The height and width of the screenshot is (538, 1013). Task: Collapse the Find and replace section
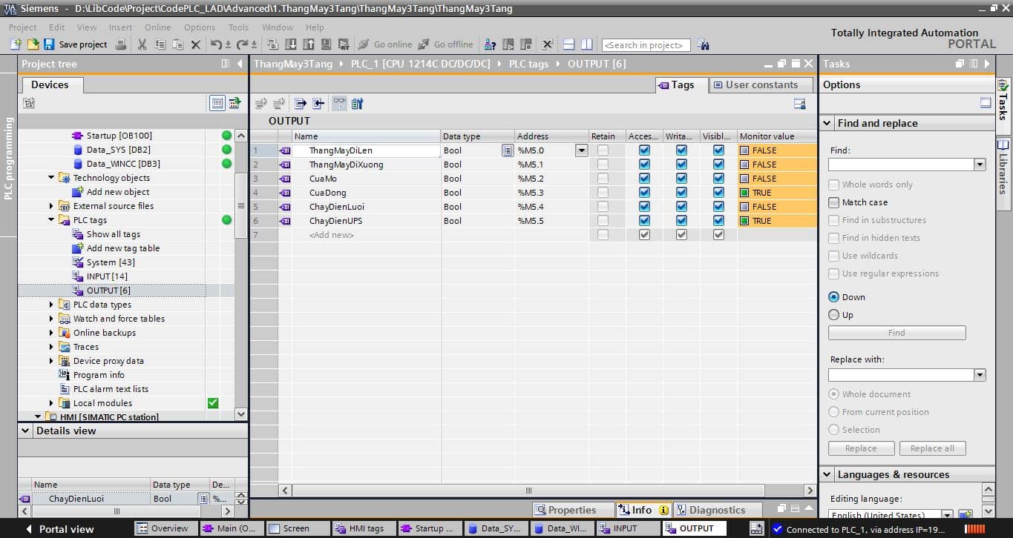point(827,123)
